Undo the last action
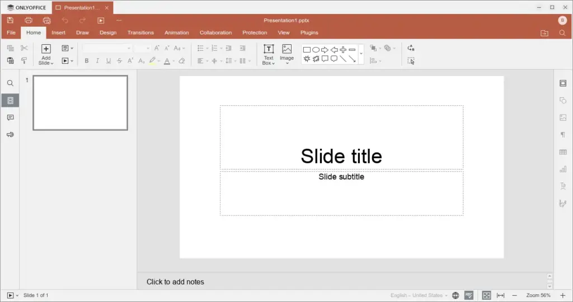Viewport: 573px width, 302px height. pos(65,21)
